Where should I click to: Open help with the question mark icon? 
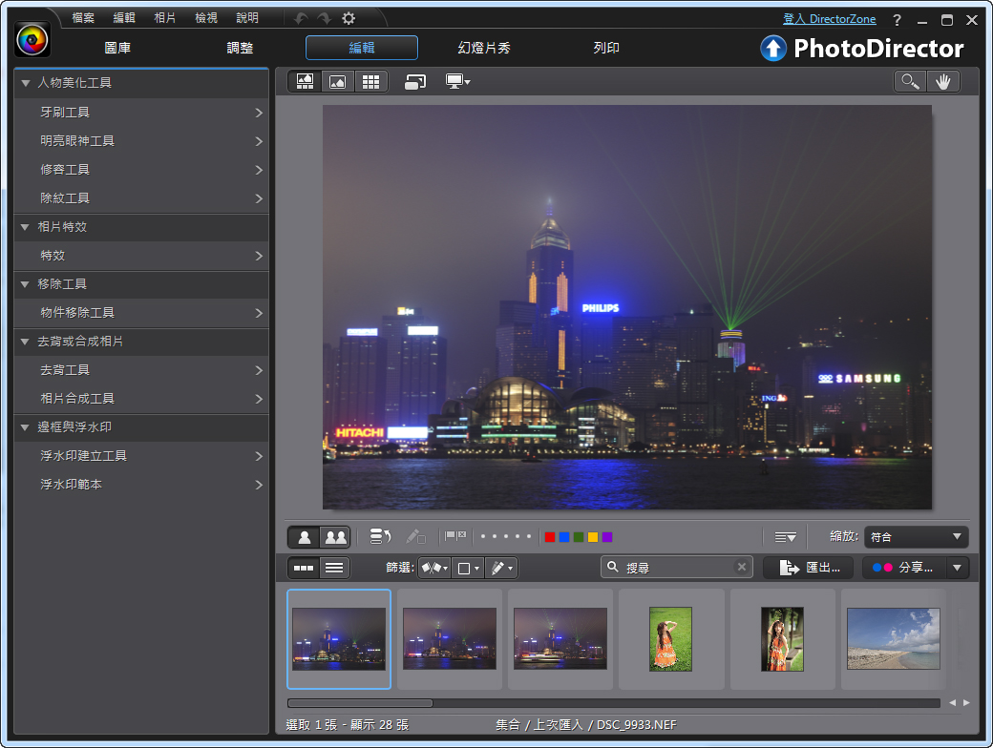(x=897, y=20)
